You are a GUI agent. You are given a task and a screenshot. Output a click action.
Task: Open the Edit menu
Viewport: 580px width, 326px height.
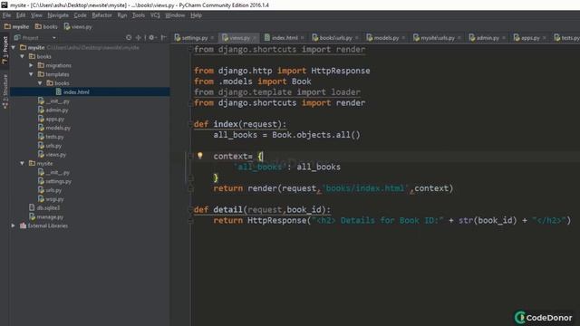(x=21, y=15)
